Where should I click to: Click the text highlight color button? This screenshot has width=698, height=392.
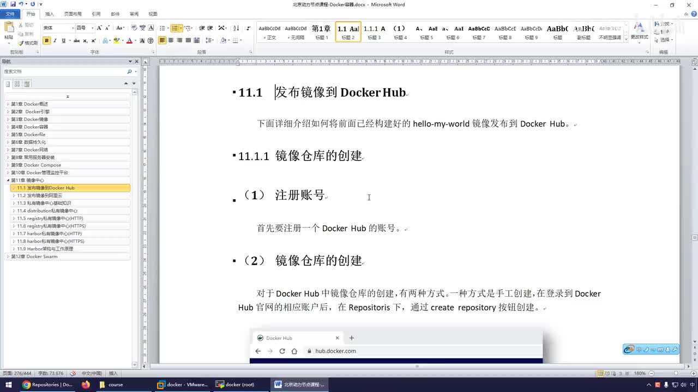click(x=116, y=41)
